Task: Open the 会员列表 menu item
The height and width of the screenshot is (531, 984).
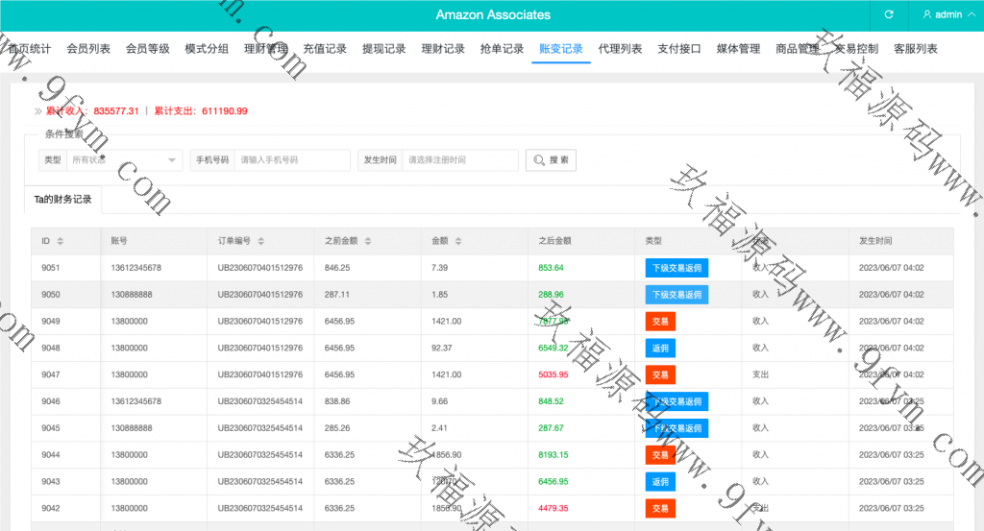Action: 88,49
